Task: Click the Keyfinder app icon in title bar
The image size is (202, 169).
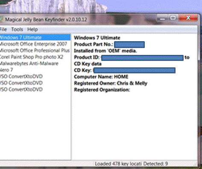Action: pyautogui.click(x=1, y=19)
